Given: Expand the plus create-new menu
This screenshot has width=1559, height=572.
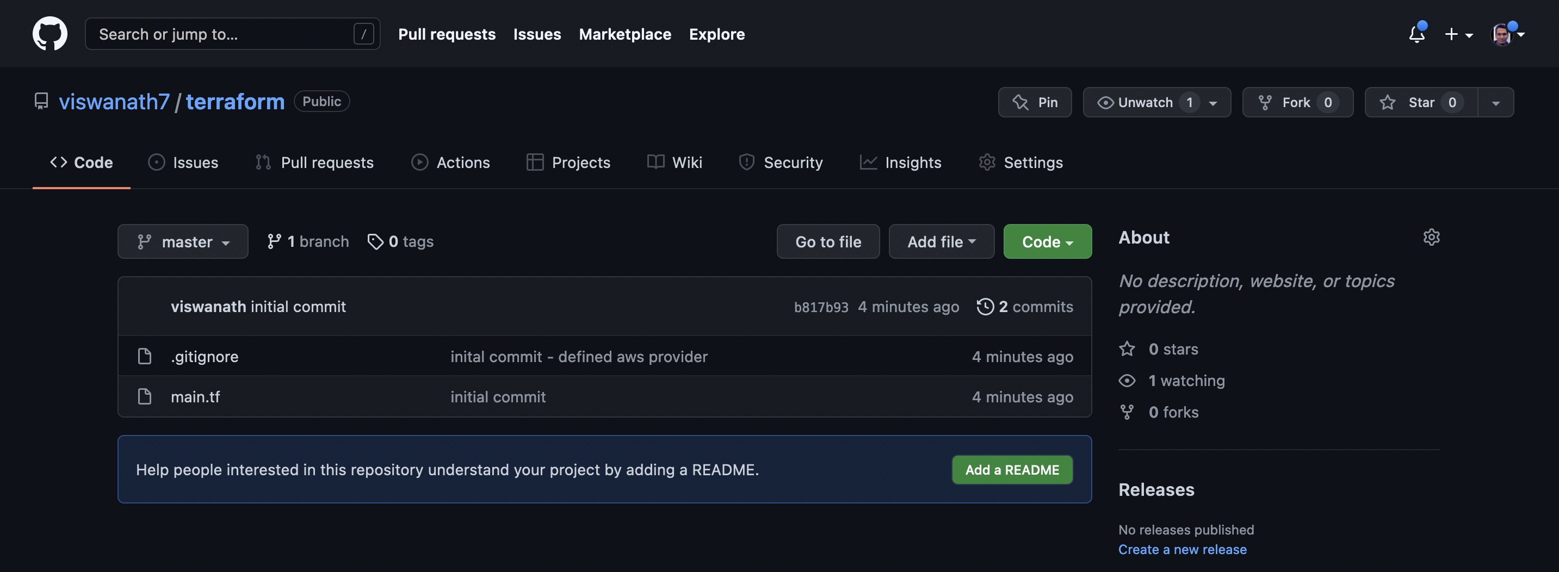Looking at the screenshot, I should 1458,34.
